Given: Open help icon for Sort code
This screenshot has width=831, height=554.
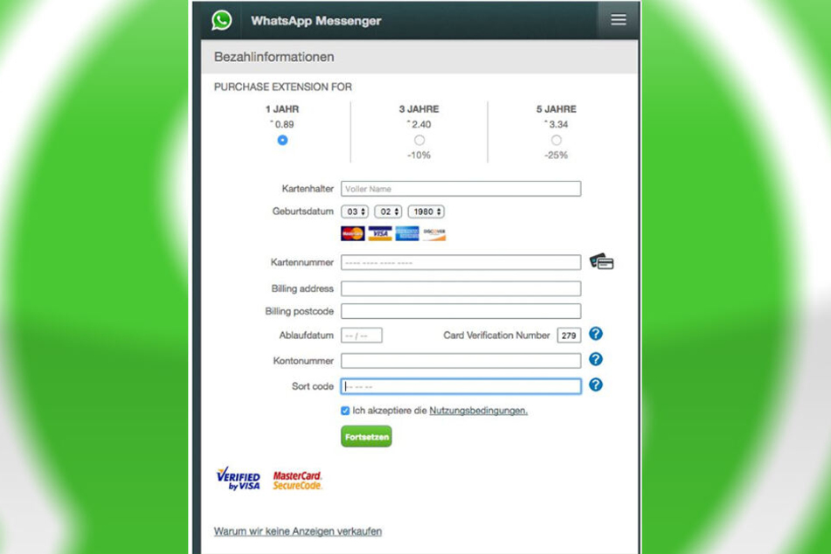Looking at the screenshot, I should 596,384.
